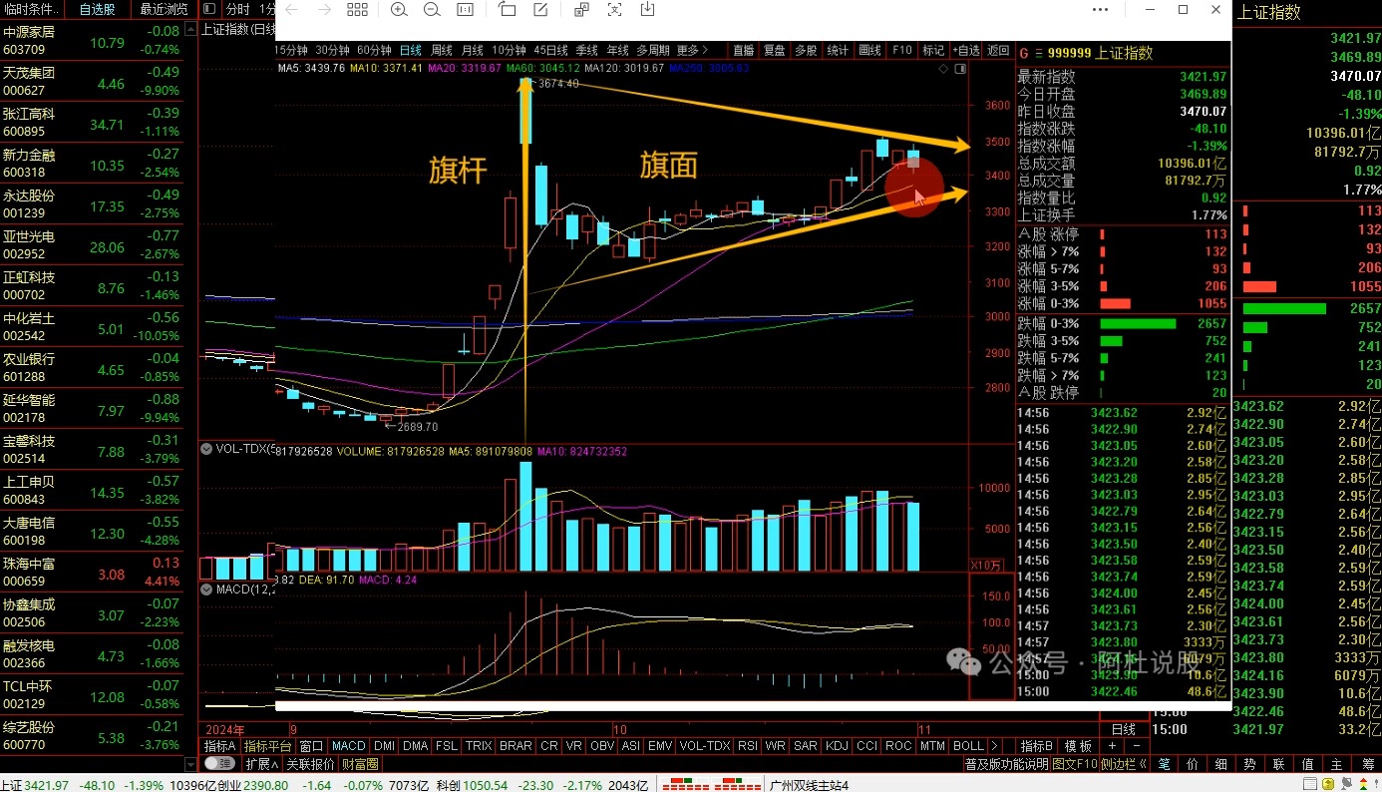This screenshot has height=792, width=1382.
Task: Click the forward arrow in the viewer toolbar
Action: click(324, 10)
